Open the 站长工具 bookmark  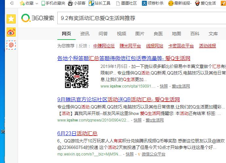click(x=100, y=3)
